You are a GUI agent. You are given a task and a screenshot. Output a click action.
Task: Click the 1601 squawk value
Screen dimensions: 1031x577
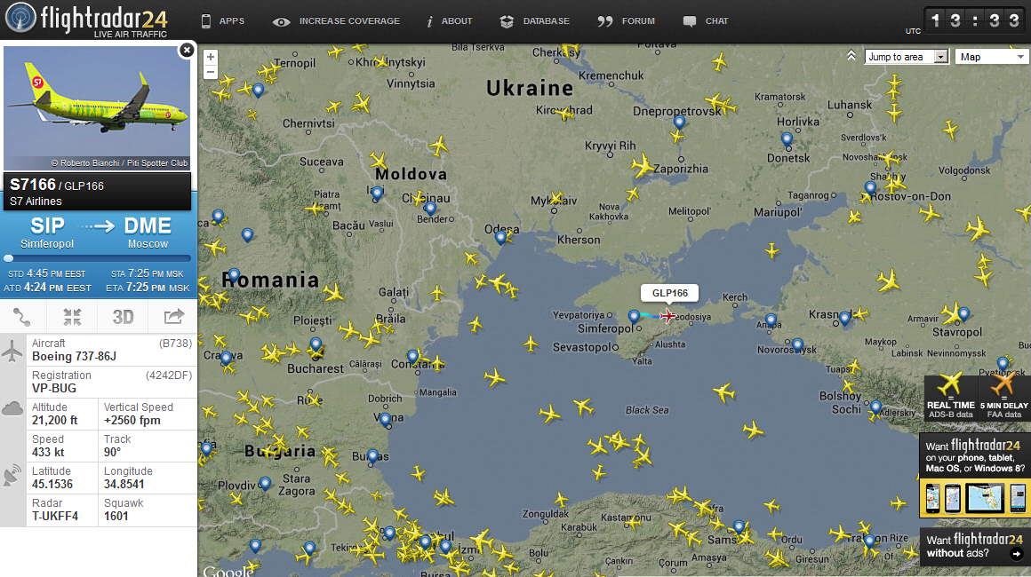(116, 516)
